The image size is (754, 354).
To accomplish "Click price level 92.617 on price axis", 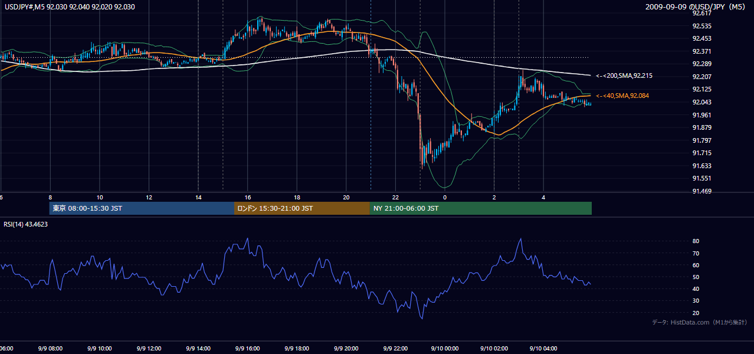I will point(701,13).
